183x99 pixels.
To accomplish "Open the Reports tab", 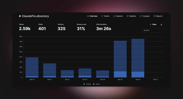I will click(158, 16).
